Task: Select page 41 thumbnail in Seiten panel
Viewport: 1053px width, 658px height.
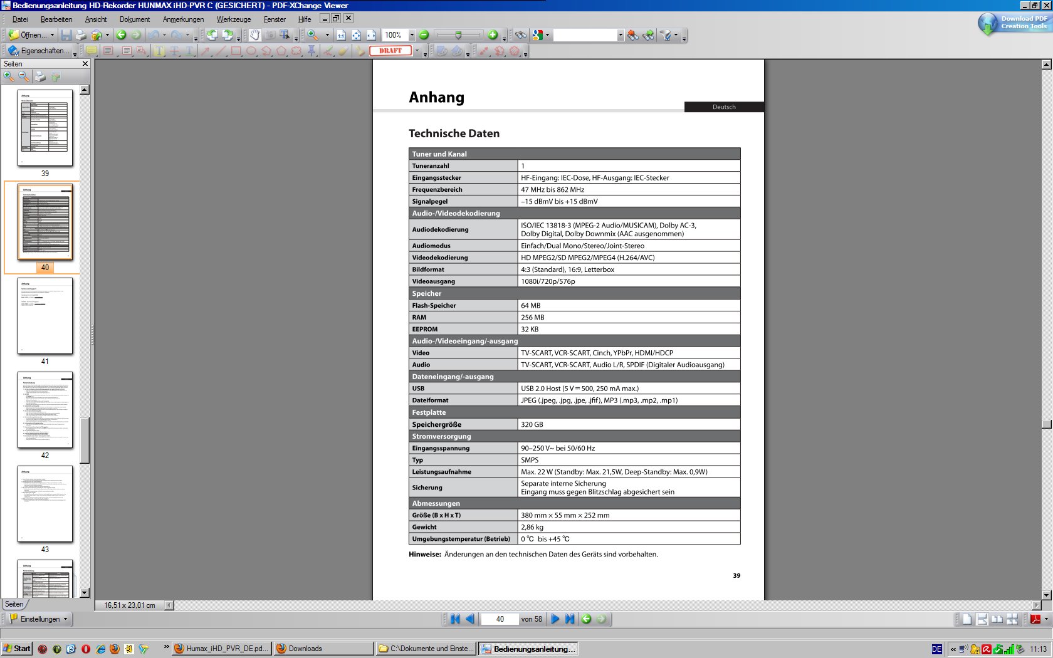Action: [x=45, y=316]
